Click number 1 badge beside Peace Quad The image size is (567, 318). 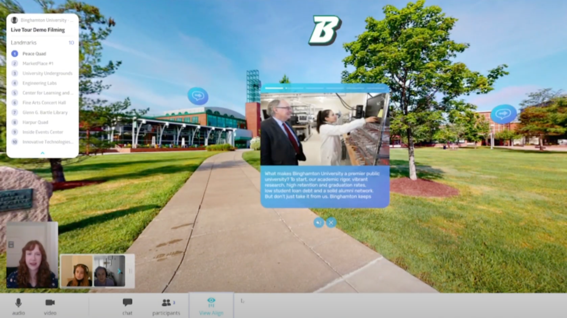[15, 54]
